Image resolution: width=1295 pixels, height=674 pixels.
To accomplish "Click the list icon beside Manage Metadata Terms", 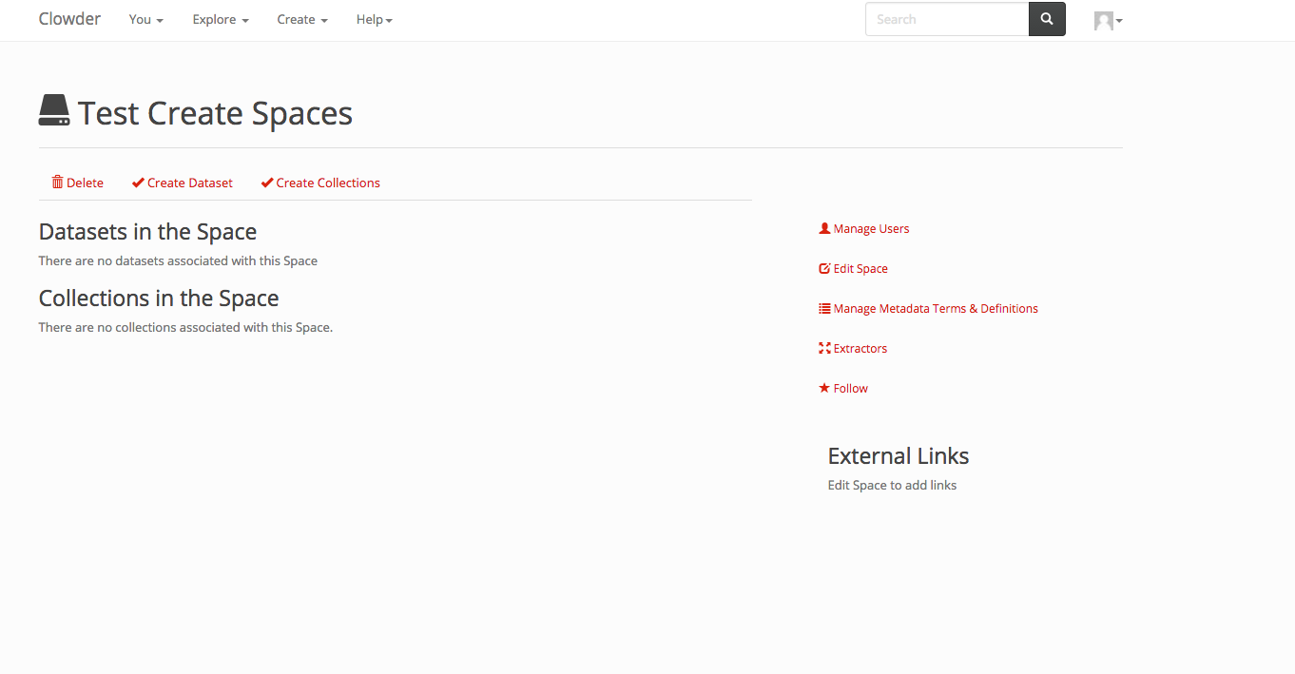I will tap(824, 308).
